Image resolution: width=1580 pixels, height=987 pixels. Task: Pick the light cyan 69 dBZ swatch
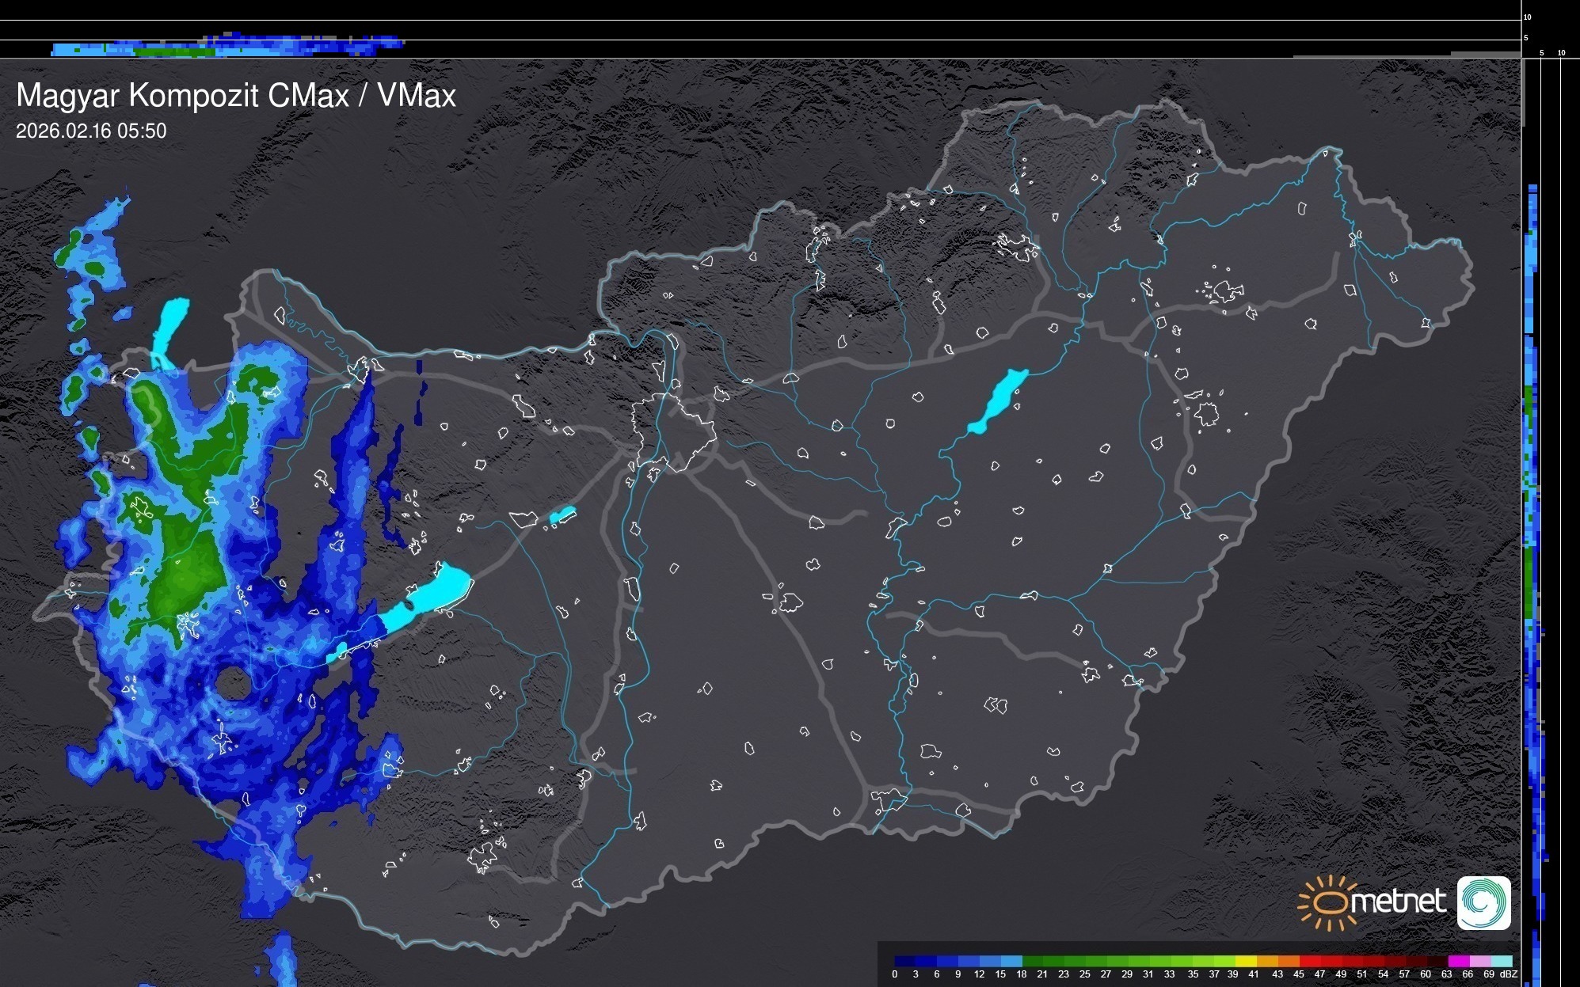tap(1501, 961)
